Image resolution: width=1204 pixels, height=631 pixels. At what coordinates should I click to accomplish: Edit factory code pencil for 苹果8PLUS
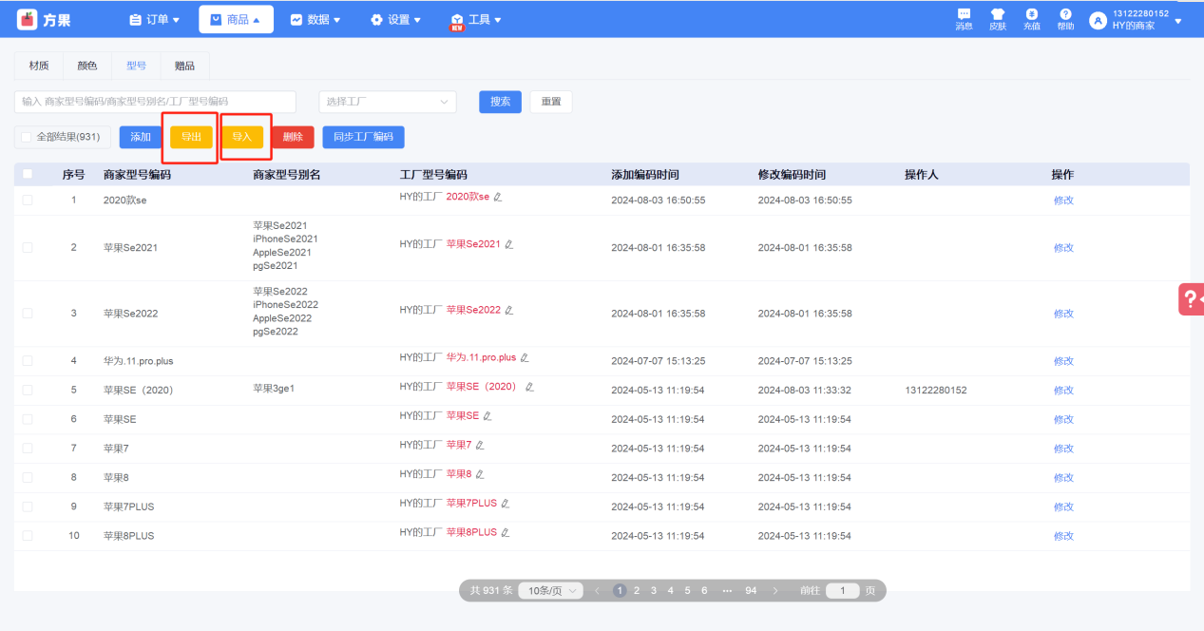(506, 532)
